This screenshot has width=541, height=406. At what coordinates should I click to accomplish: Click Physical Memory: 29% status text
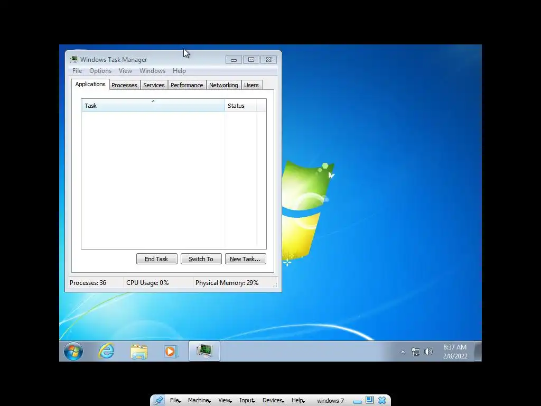point(227,283)
